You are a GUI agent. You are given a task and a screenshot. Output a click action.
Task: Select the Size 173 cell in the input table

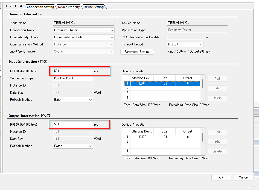point(165,84)
